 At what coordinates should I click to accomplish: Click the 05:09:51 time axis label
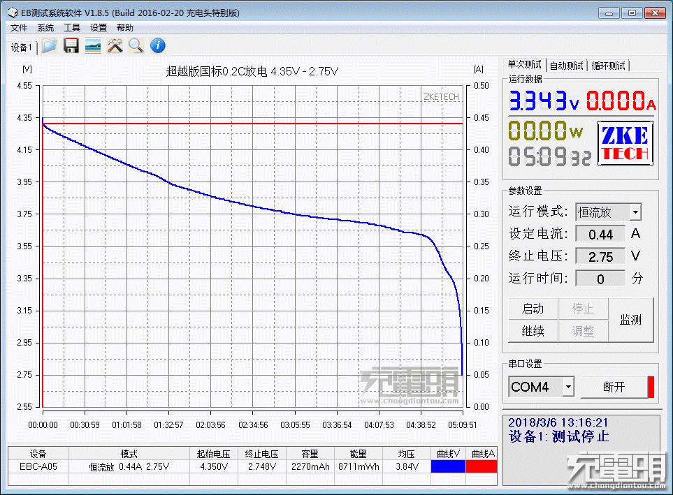(x=462, y=424)
